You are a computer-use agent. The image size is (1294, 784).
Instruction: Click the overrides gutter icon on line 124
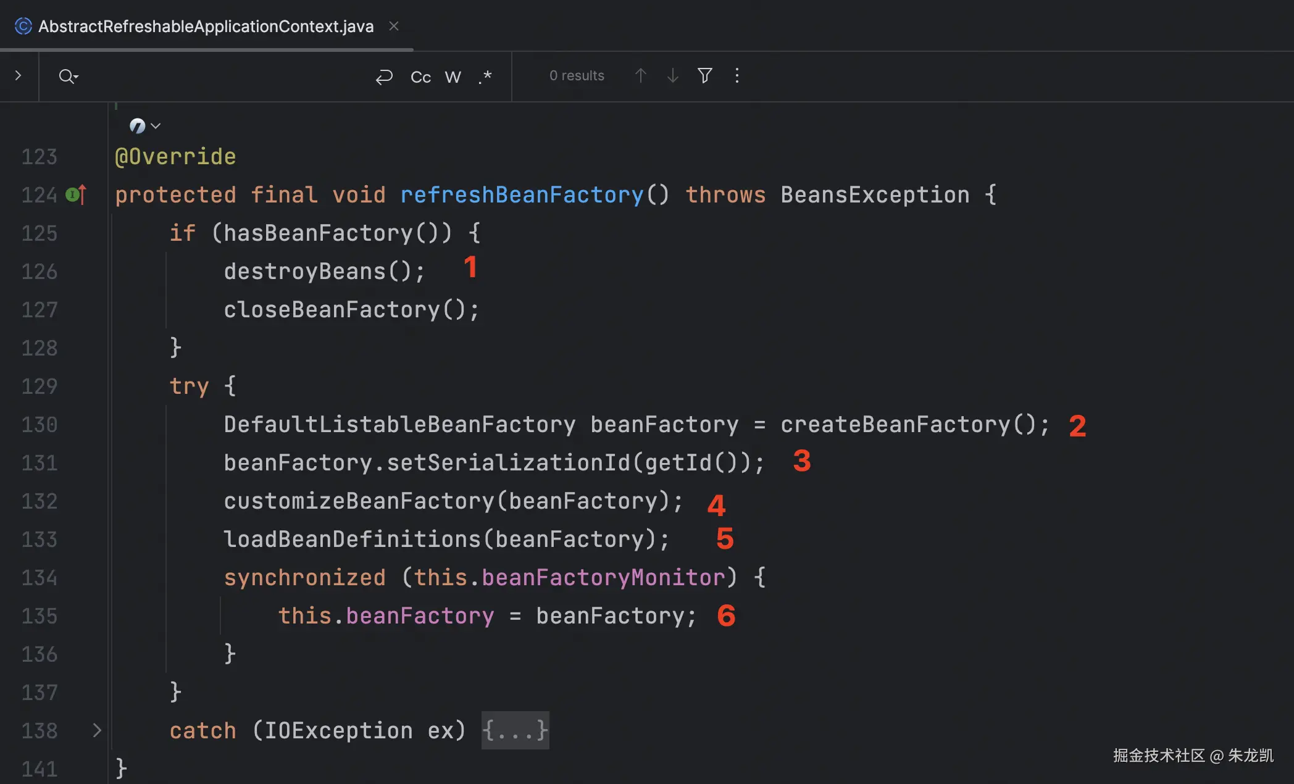(76, 195)
